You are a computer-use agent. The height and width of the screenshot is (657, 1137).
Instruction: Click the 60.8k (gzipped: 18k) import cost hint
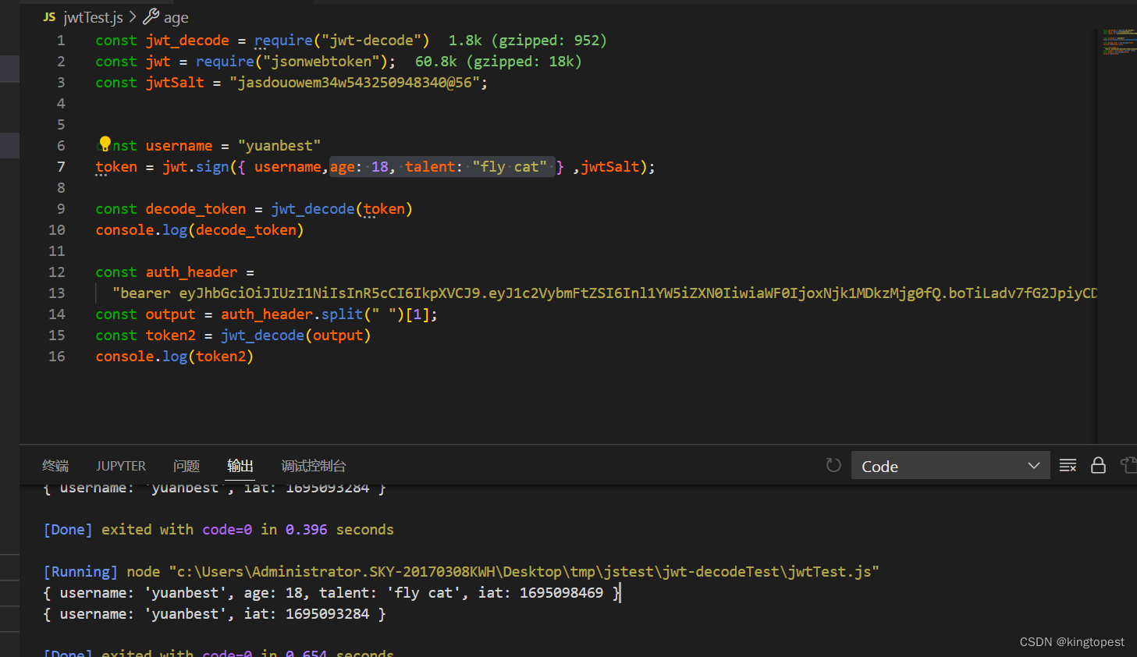click(498, 61)
